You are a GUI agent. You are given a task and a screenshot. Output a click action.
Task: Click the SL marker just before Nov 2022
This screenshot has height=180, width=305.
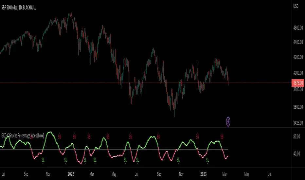[178, 160]
